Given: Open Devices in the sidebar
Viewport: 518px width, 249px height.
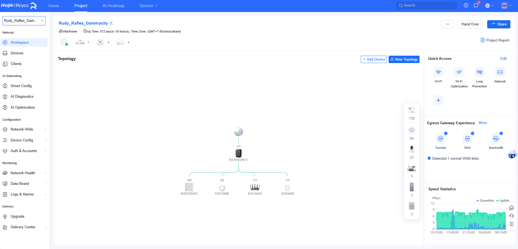Looking at the screenshot, I should [x=17, y=53].
